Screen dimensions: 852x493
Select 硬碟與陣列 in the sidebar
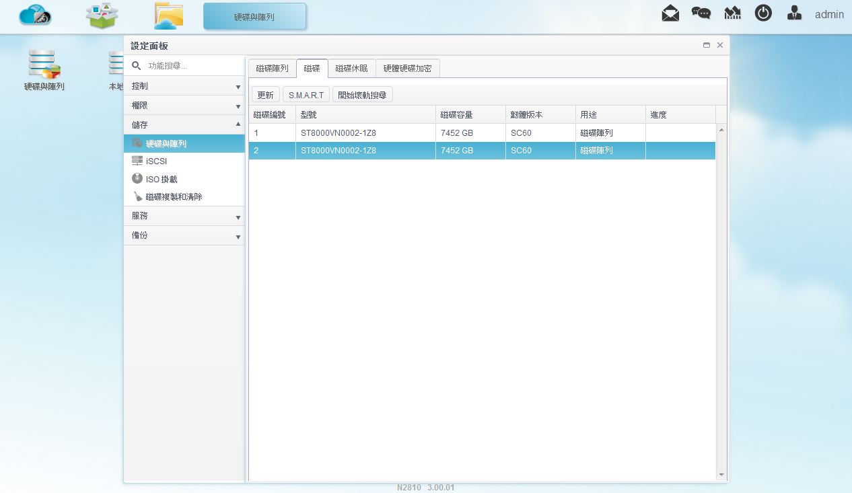(x=184, y=143)
